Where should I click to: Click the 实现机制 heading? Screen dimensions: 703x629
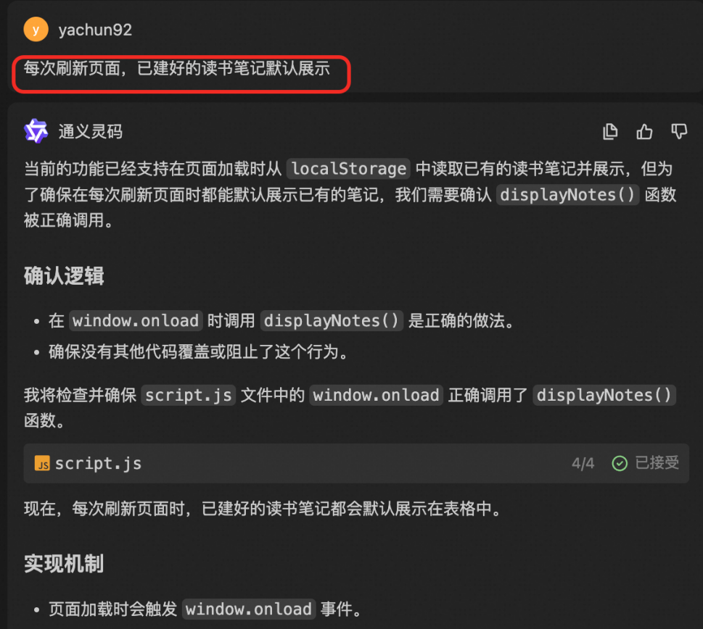(64, 564)
